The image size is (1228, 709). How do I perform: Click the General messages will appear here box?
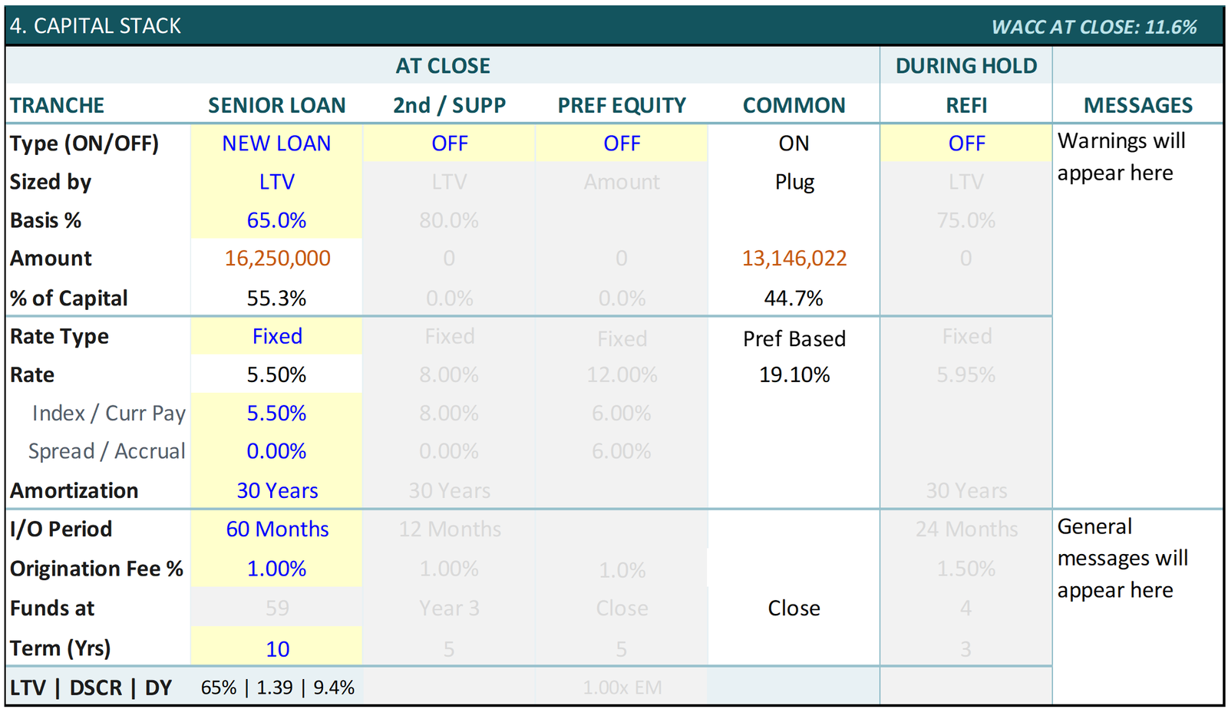tap(1137, 606)
